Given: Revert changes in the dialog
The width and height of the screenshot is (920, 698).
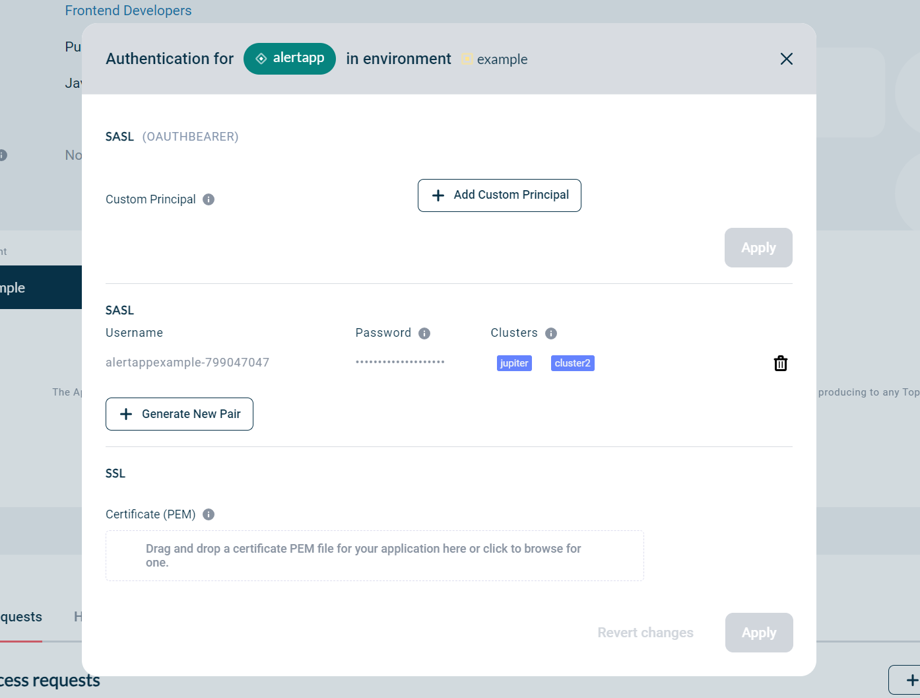Looking at the screenshot, I should click(645, 632).
